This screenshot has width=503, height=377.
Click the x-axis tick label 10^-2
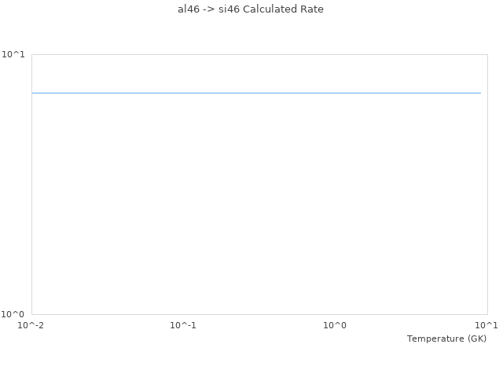31,325
